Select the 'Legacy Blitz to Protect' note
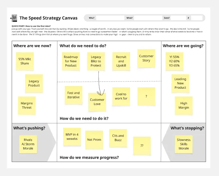Screen dimensions: 219x176 (96, 61)
